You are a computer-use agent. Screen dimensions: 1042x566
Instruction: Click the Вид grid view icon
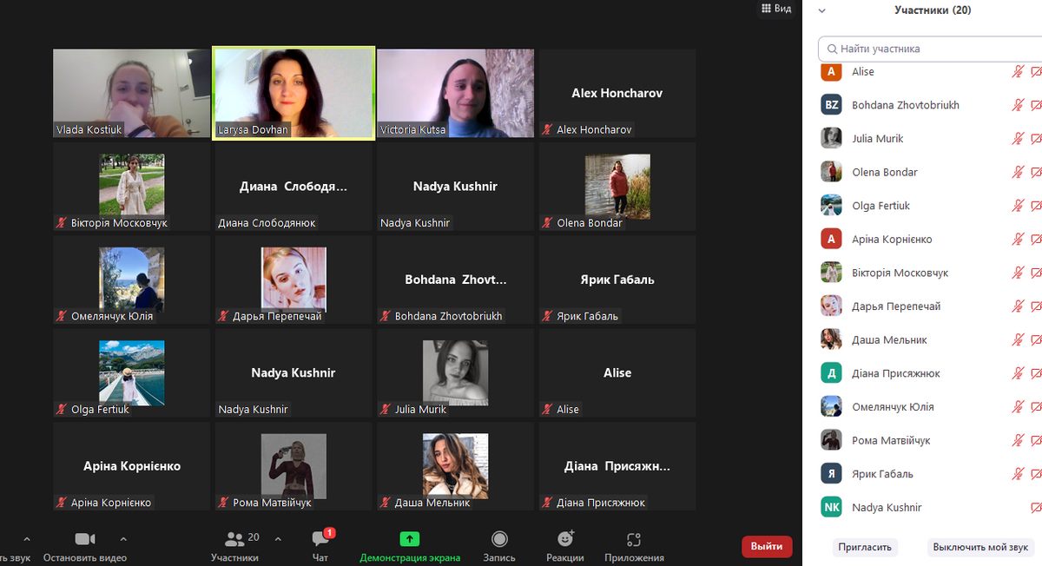tap(767, 9)
